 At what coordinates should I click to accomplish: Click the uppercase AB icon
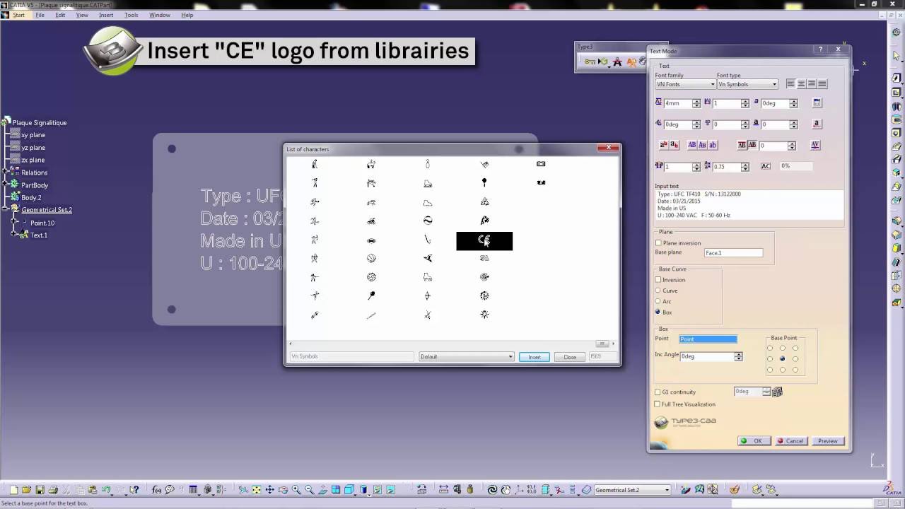(x=692, y=145)
